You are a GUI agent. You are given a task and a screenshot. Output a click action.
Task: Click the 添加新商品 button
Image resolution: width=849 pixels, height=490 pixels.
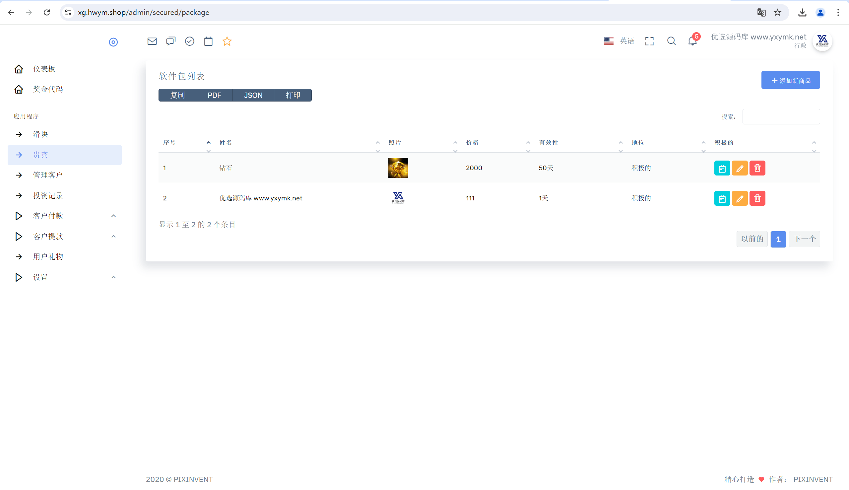(791, 80)
